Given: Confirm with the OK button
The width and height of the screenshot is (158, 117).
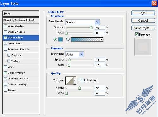Looking at the screenshot, I should (143, 13).
